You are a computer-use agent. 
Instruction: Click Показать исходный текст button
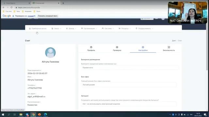[x=48, y=16]
